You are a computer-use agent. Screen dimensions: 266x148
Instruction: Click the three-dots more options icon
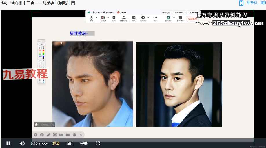coord(155,18)
